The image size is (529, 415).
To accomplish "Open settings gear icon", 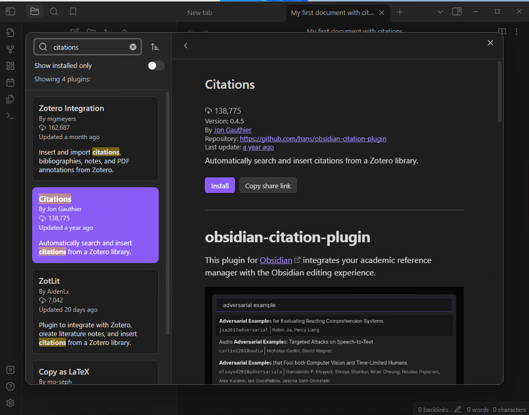I will click(10, 403).
